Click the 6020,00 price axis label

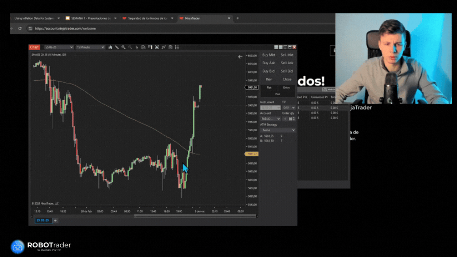coord(252,56)
